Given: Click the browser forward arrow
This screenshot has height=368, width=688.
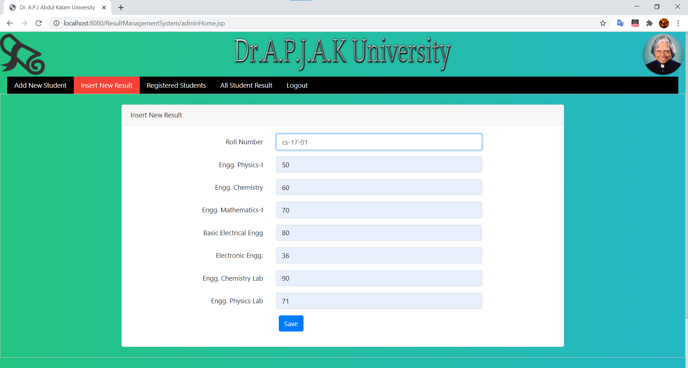Looking at the screenshot, I should (x=24, y=23).
